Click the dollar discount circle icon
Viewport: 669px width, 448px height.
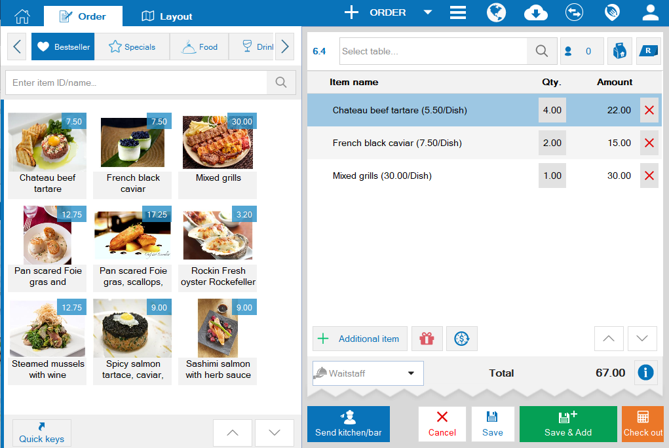pos(462,339)
